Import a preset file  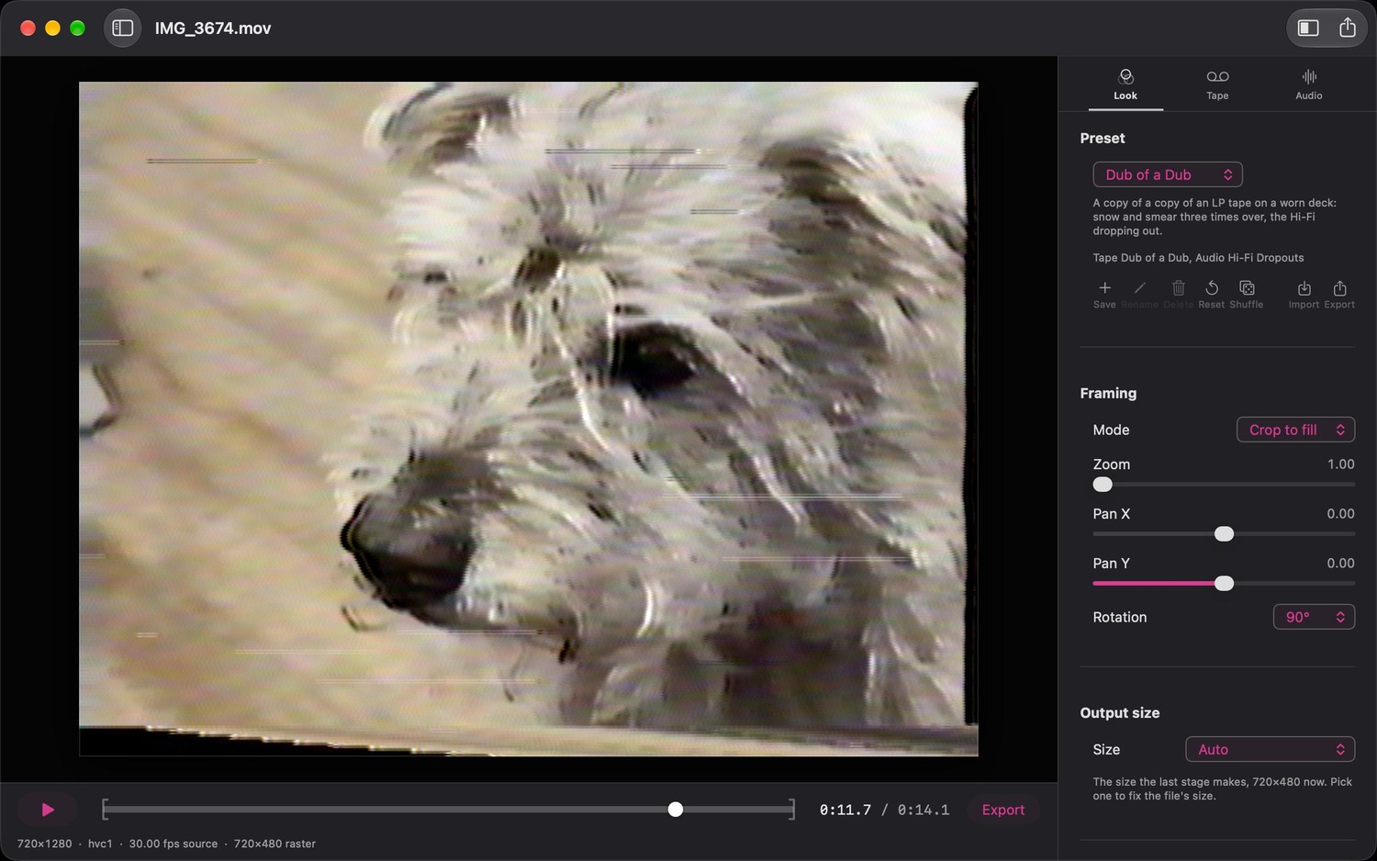pos(1304,294)
